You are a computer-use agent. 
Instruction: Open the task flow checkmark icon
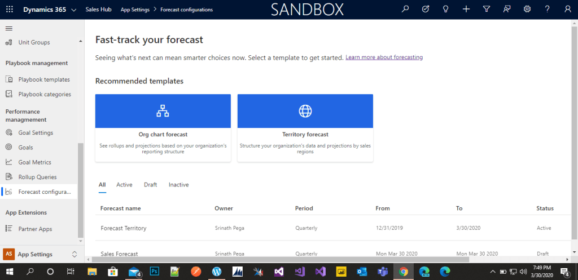(x=426, y=10)
